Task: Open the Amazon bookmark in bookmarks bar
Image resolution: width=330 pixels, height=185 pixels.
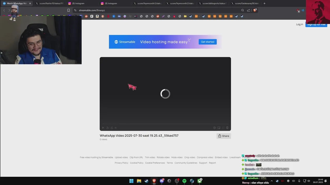Action: click(97, 16)
